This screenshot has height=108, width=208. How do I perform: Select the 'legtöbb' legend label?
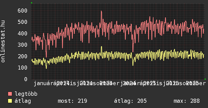[26, 94]
